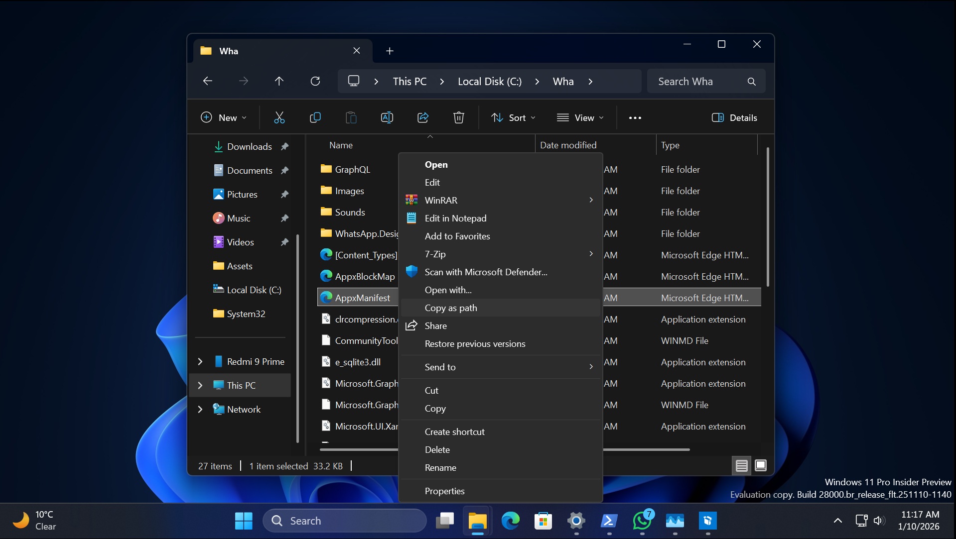Image resolution: width=956 pixels, height=539 pixels.
Task: Switch to details list view in status bar
Action: click(x=741, y=465)
